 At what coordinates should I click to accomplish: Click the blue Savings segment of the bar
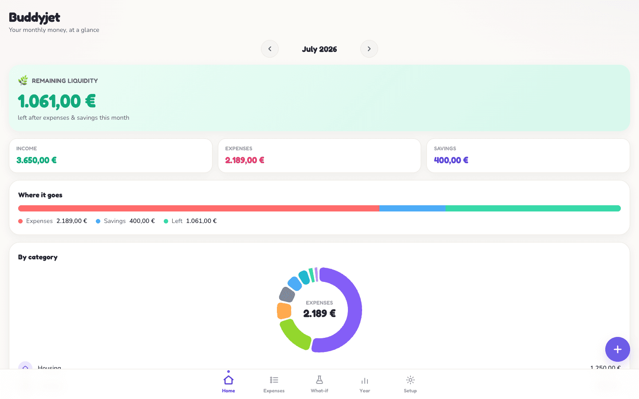pos(413,208)
